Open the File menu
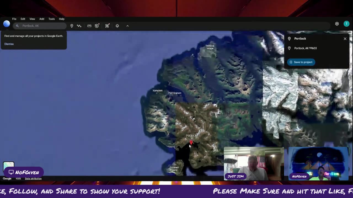 14,19
